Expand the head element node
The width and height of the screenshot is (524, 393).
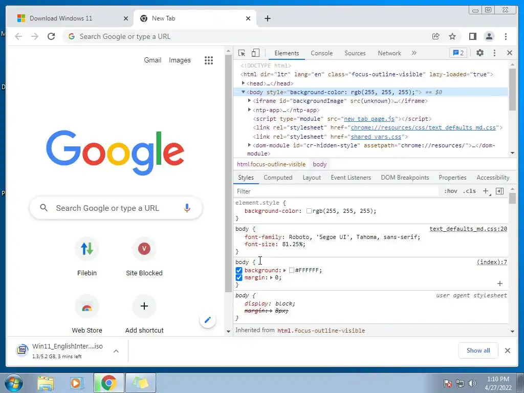[243, 83]
